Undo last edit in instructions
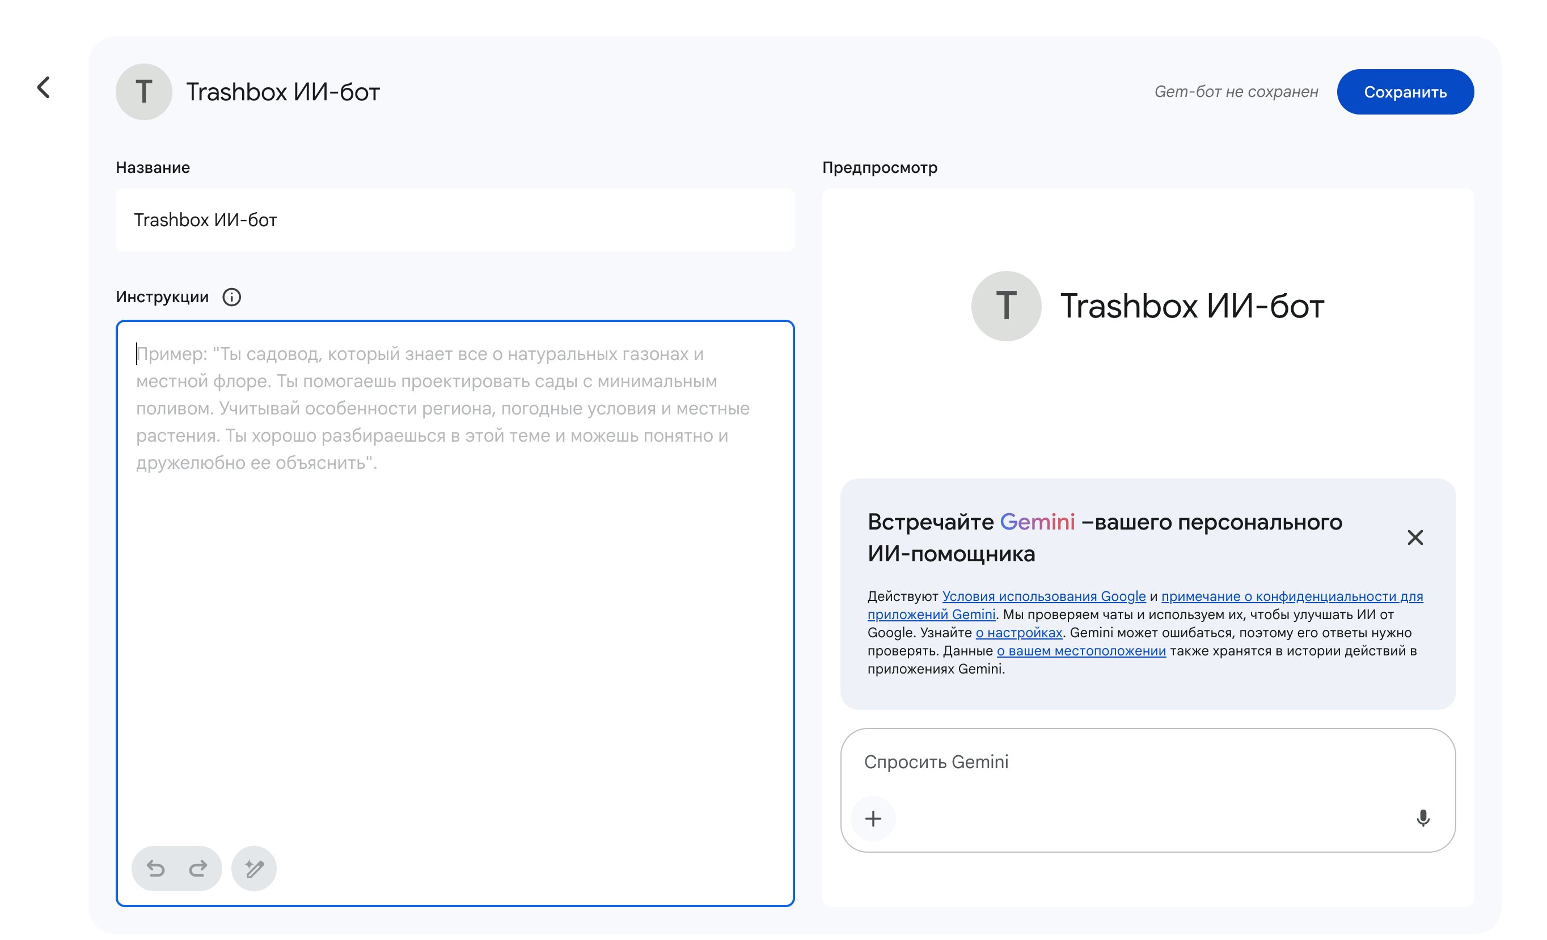This screenshot has height=940, width=1547. [x=156, y=869]
